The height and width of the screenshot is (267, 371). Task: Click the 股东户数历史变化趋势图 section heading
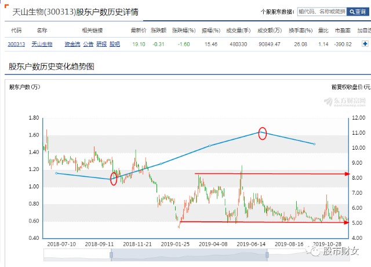[52, 66]
